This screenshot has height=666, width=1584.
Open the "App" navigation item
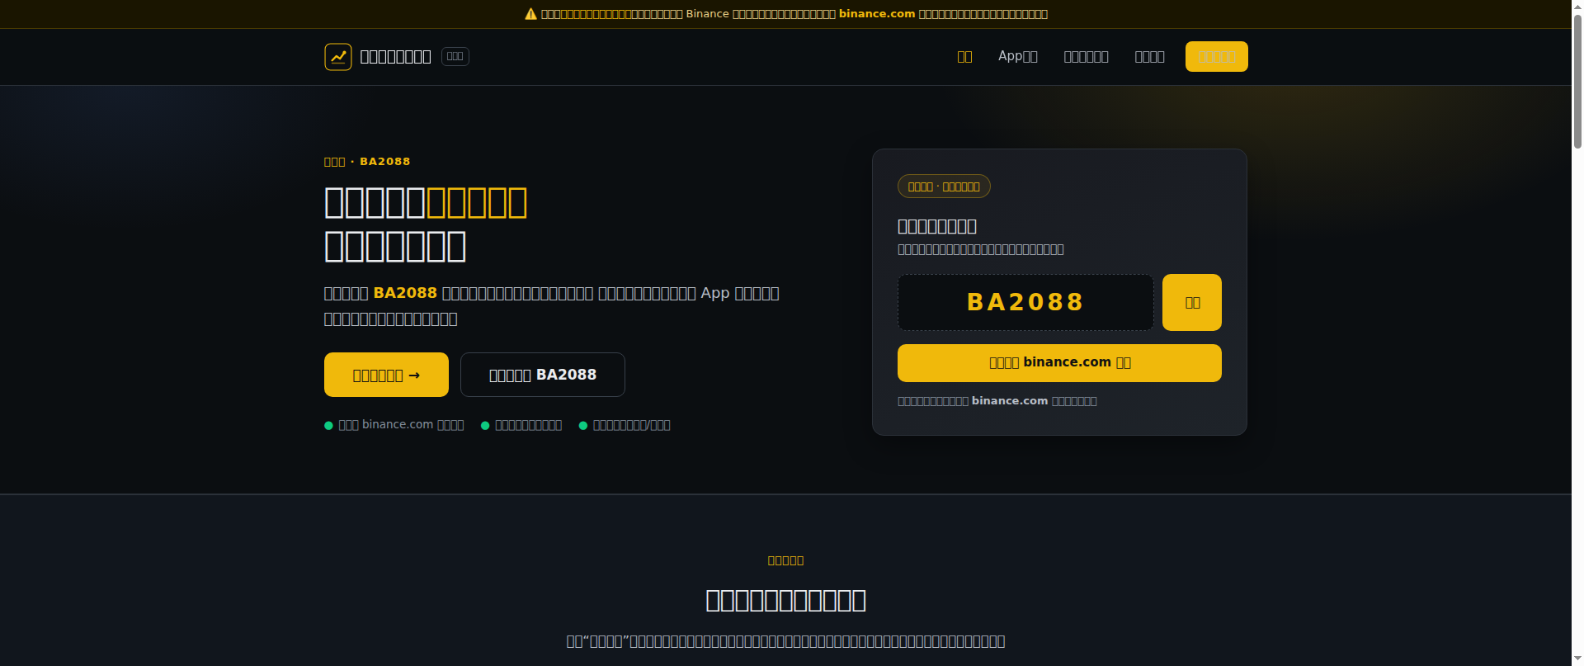click(1018, 56)
